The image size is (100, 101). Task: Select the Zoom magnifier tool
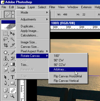point(12,96)
